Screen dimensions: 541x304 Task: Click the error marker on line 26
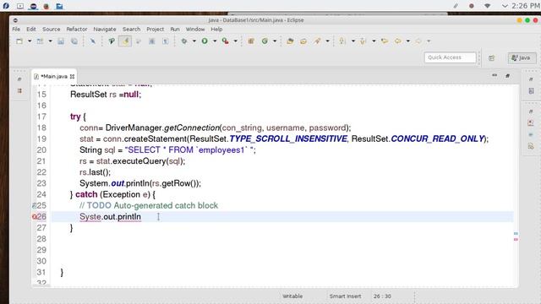pyautogui.click(x=34, y=217)
